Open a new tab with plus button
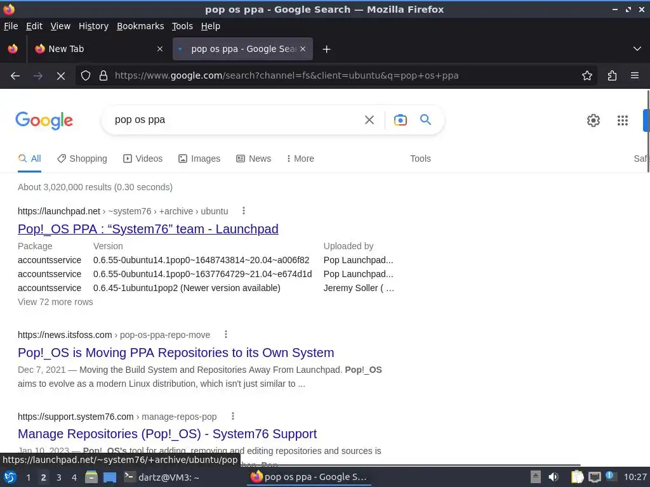Screen dimensions: 650x487 [x=327, y=49]
